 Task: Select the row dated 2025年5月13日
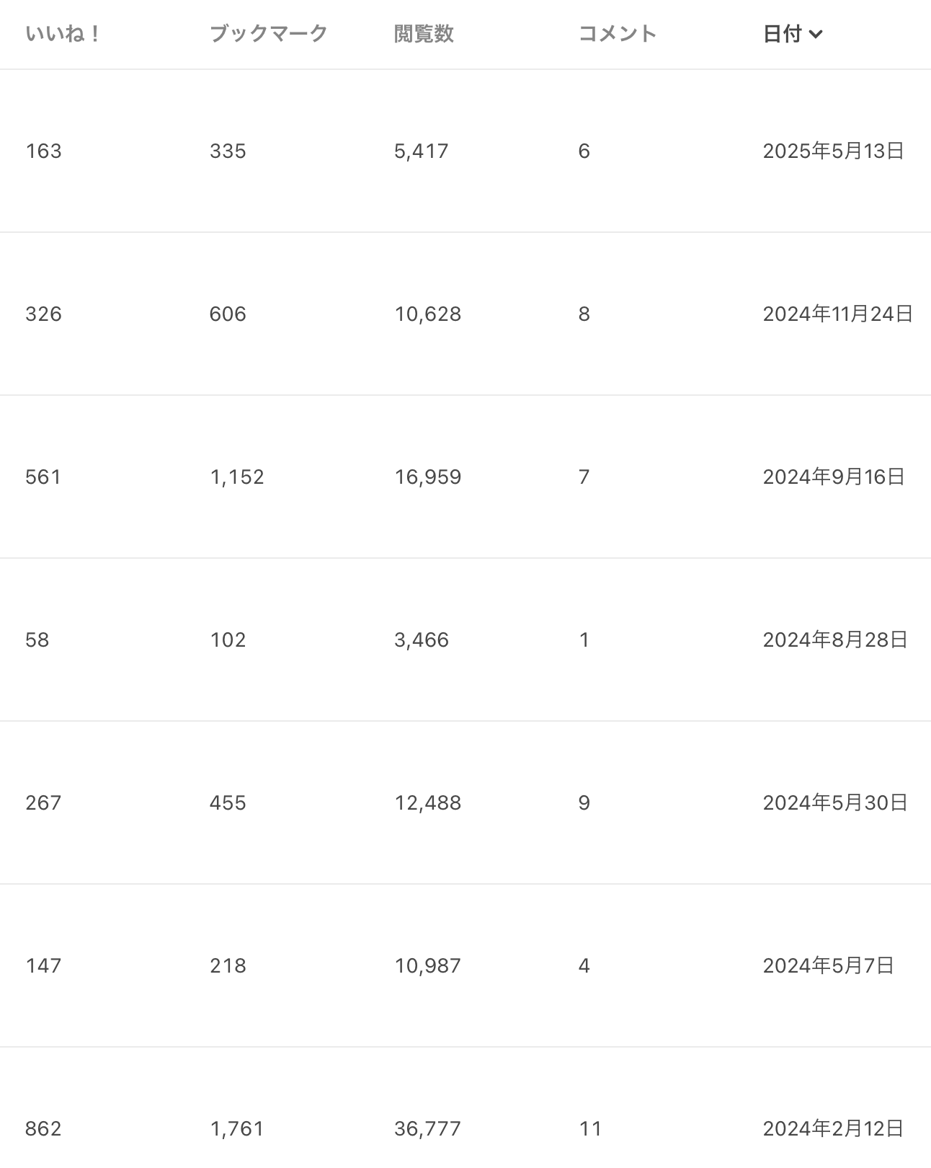(465, 151)
